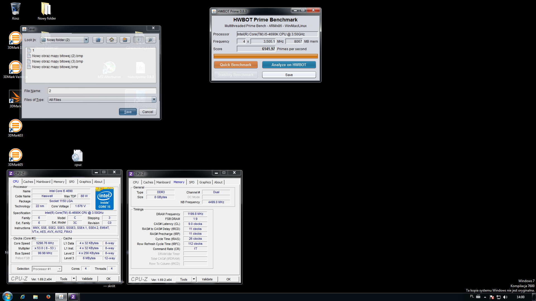Click OK in right CPU-Z window

[228, 279]
